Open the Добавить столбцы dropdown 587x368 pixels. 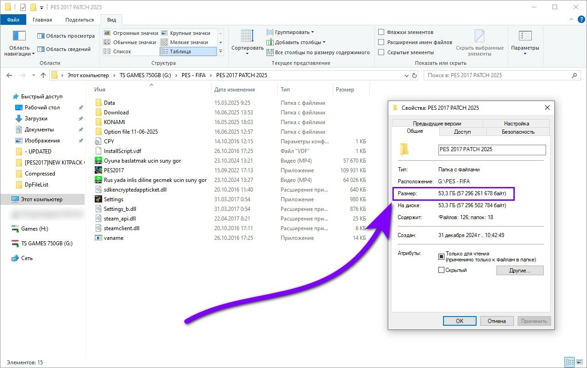[296, 42]
